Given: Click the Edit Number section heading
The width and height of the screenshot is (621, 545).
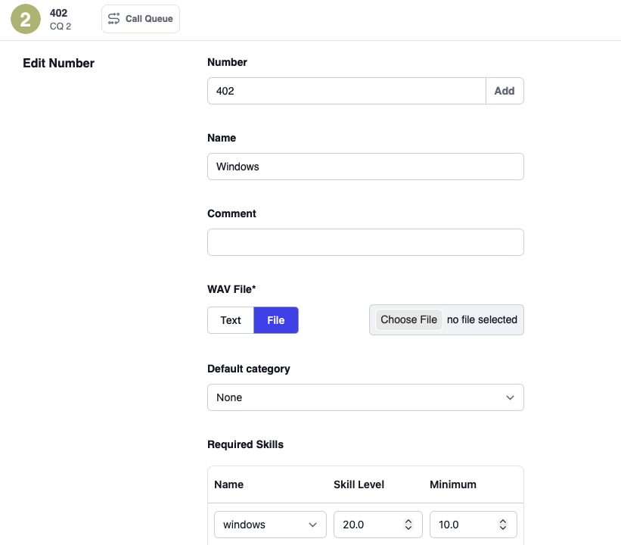Looking at the screenshot, I should click(x=58, y=64).
